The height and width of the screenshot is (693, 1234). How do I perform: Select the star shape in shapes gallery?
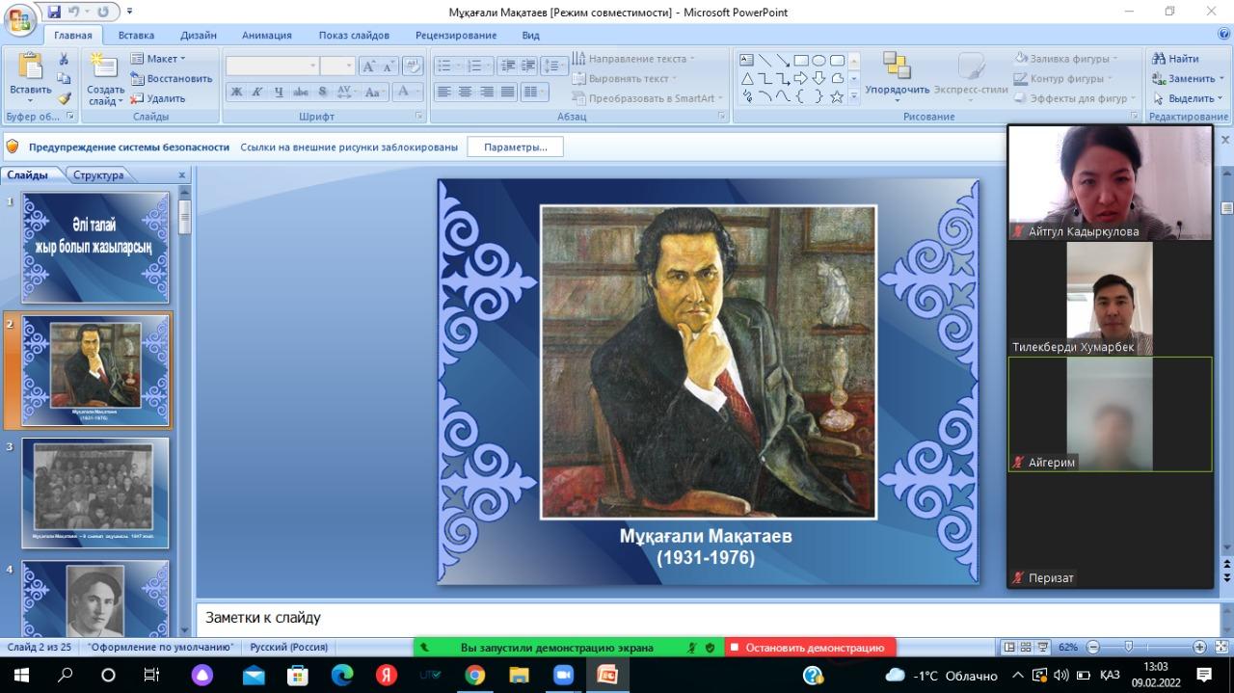point(837,96)
